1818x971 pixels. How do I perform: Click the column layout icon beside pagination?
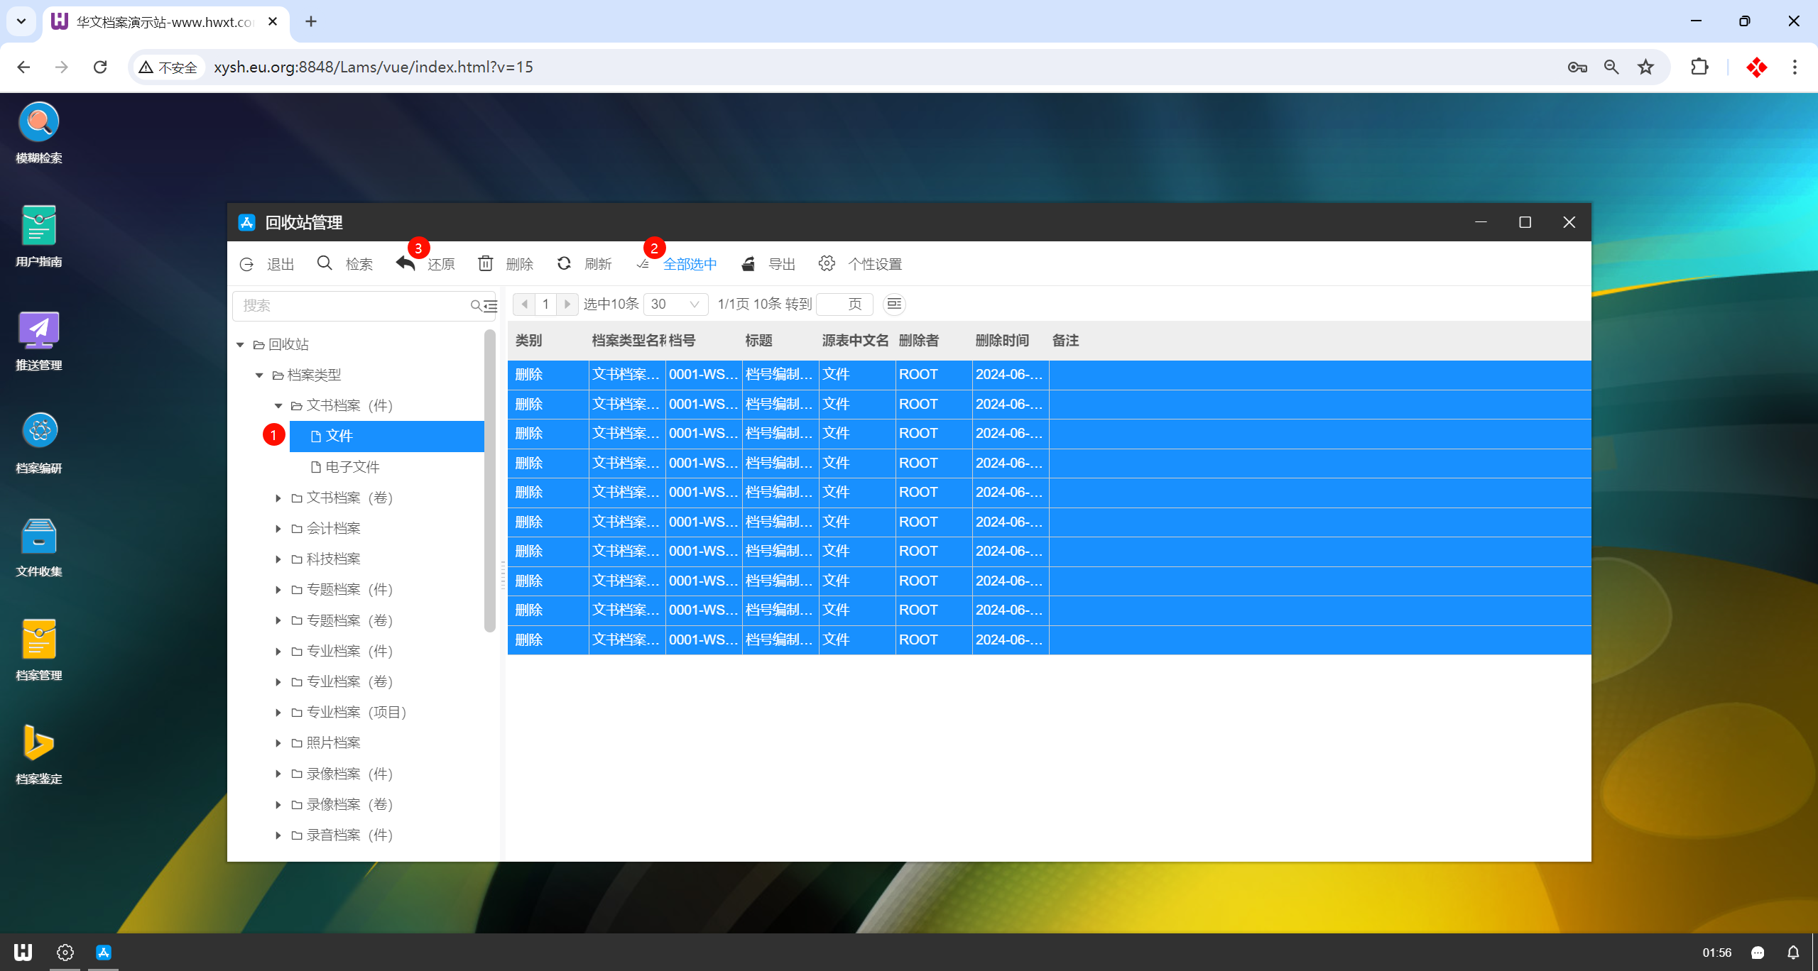click(894, 305)
